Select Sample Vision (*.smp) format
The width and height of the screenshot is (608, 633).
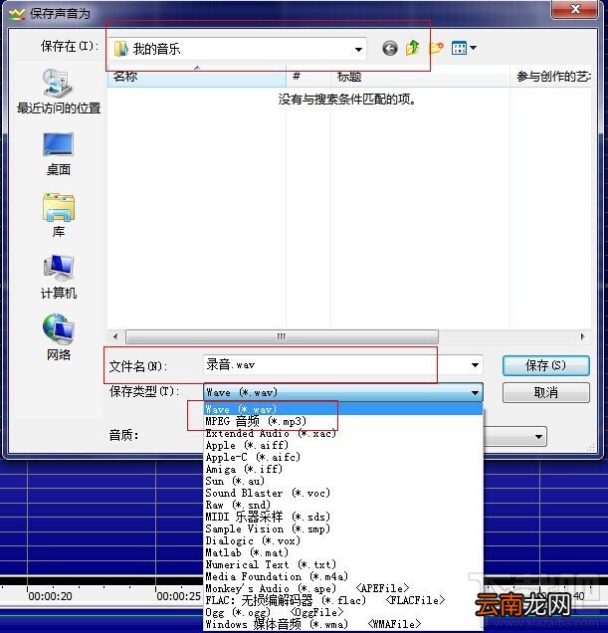click(x=343, y=528)
